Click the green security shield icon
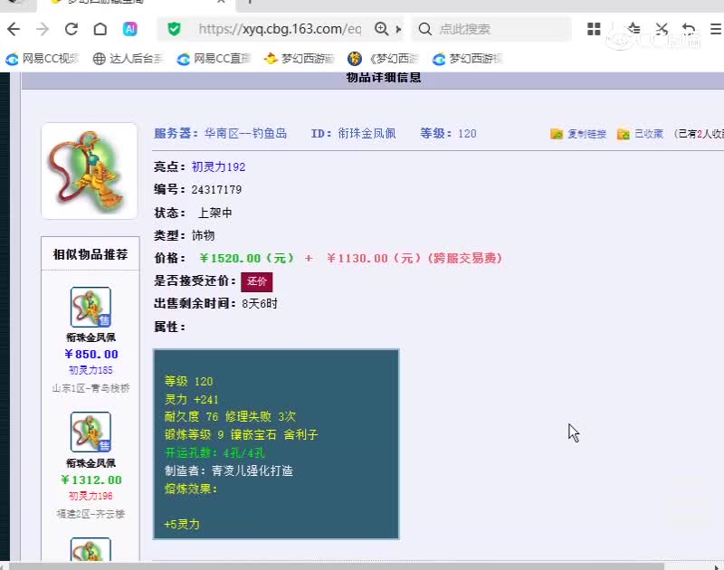Viewport: 724px width, 570px height. click(x=174, y=29)
